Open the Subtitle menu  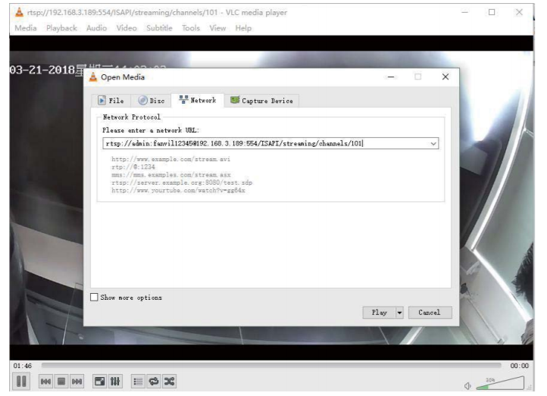(159, 28)
